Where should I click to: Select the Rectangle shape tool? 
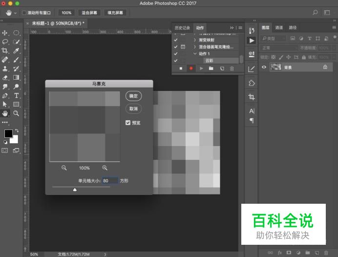coord(16,105)
